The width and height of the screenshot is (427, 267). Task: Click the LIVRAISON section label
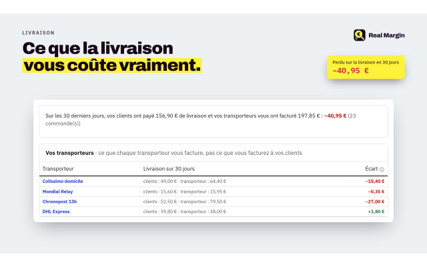(x=39, y=33)
